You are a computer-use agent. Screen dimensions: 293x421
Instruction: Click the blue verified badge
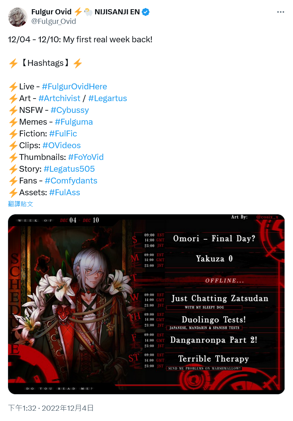145,12
